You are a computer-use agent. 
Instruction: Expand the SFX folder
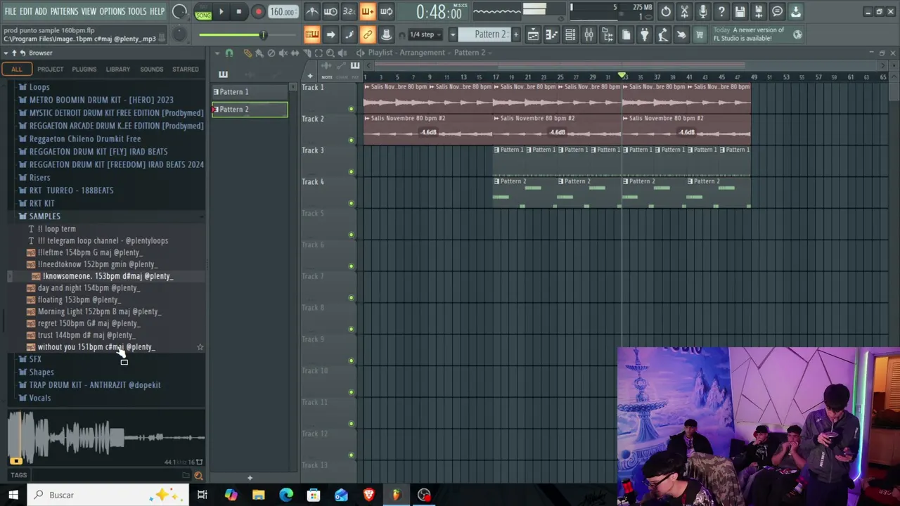coord(35,359)
